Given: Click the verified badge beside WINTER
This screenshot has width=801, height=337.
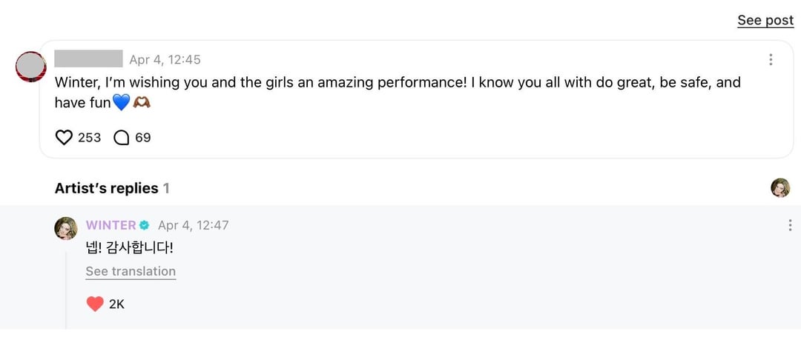Looking at the screenshot, I should (x=145, y=225).
